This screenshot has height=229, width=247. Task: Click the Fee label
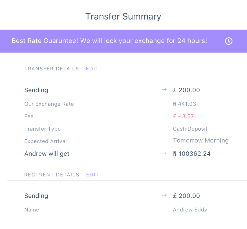click(29, 116)
